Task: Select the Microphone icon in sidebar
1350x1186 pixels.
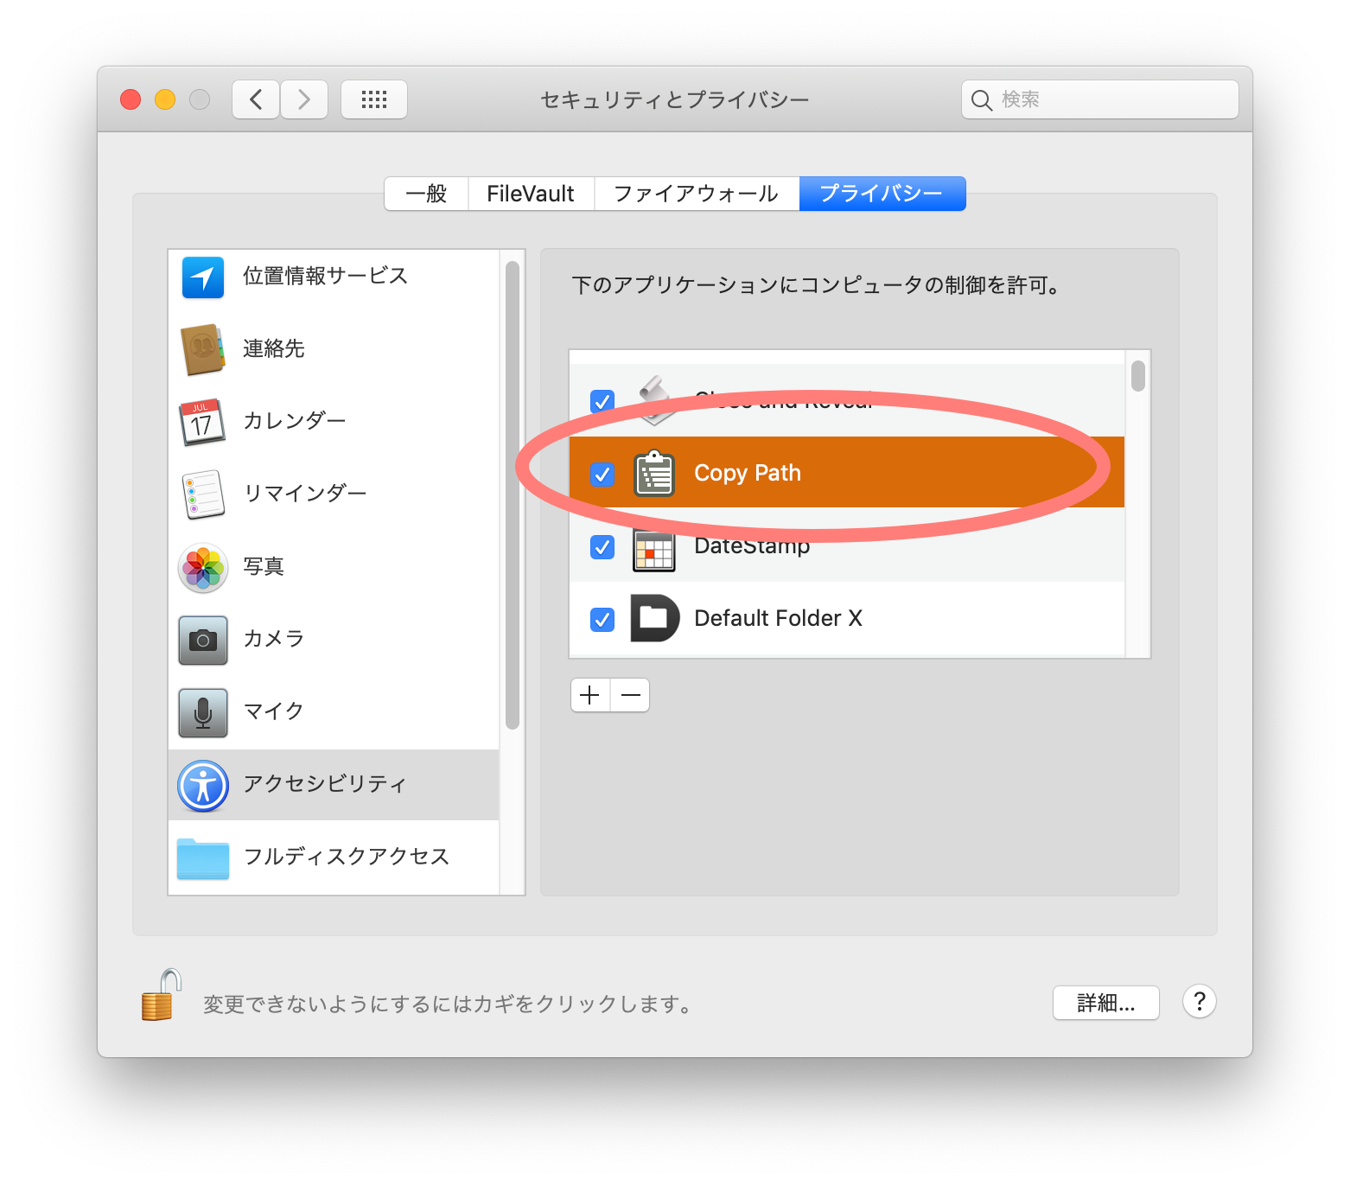Action: [203, 712]
